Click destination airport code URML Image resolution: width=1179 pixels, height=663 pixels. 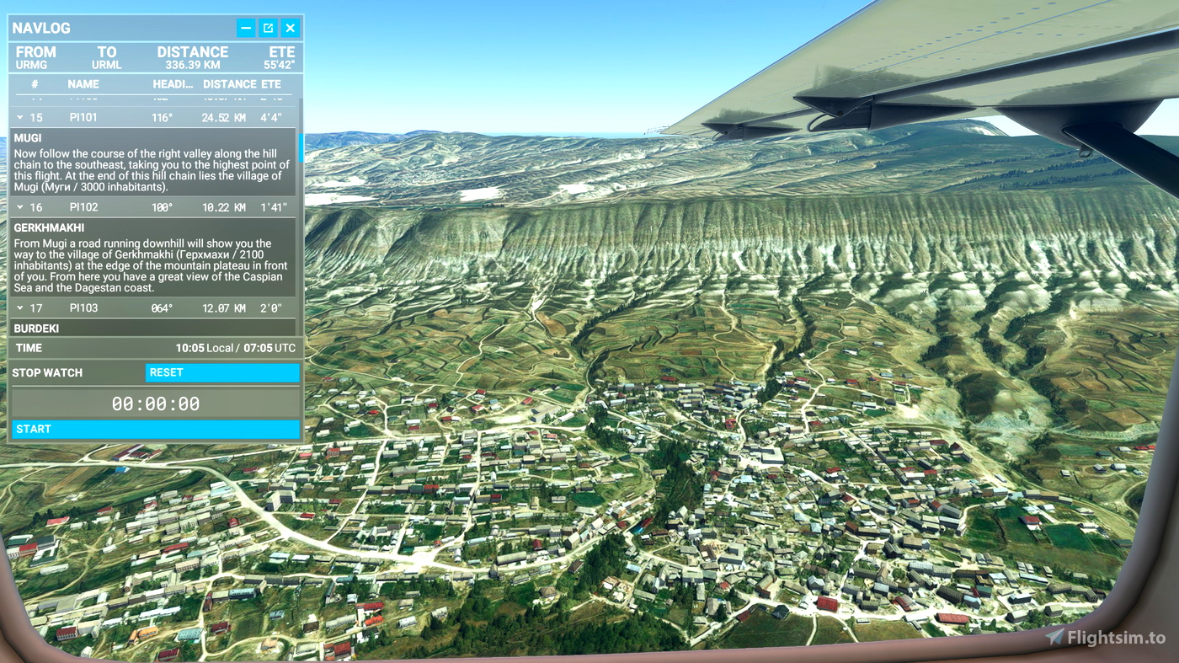[x=107, y=65]
